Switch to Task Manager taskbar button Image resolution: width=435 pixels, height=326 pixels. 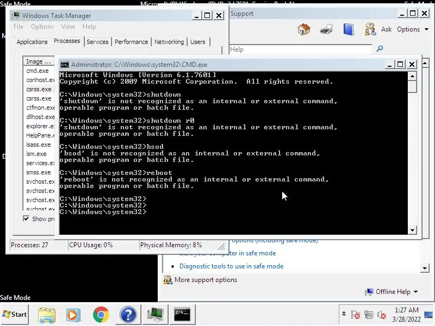point(156,315)
